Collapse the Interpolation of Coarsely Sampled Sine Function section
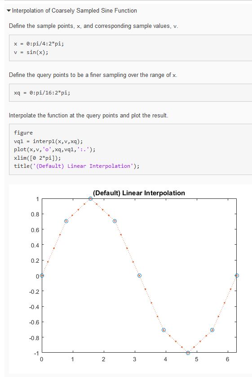The image size is (252, 377). pyautogui.click(x=9, y=11)
